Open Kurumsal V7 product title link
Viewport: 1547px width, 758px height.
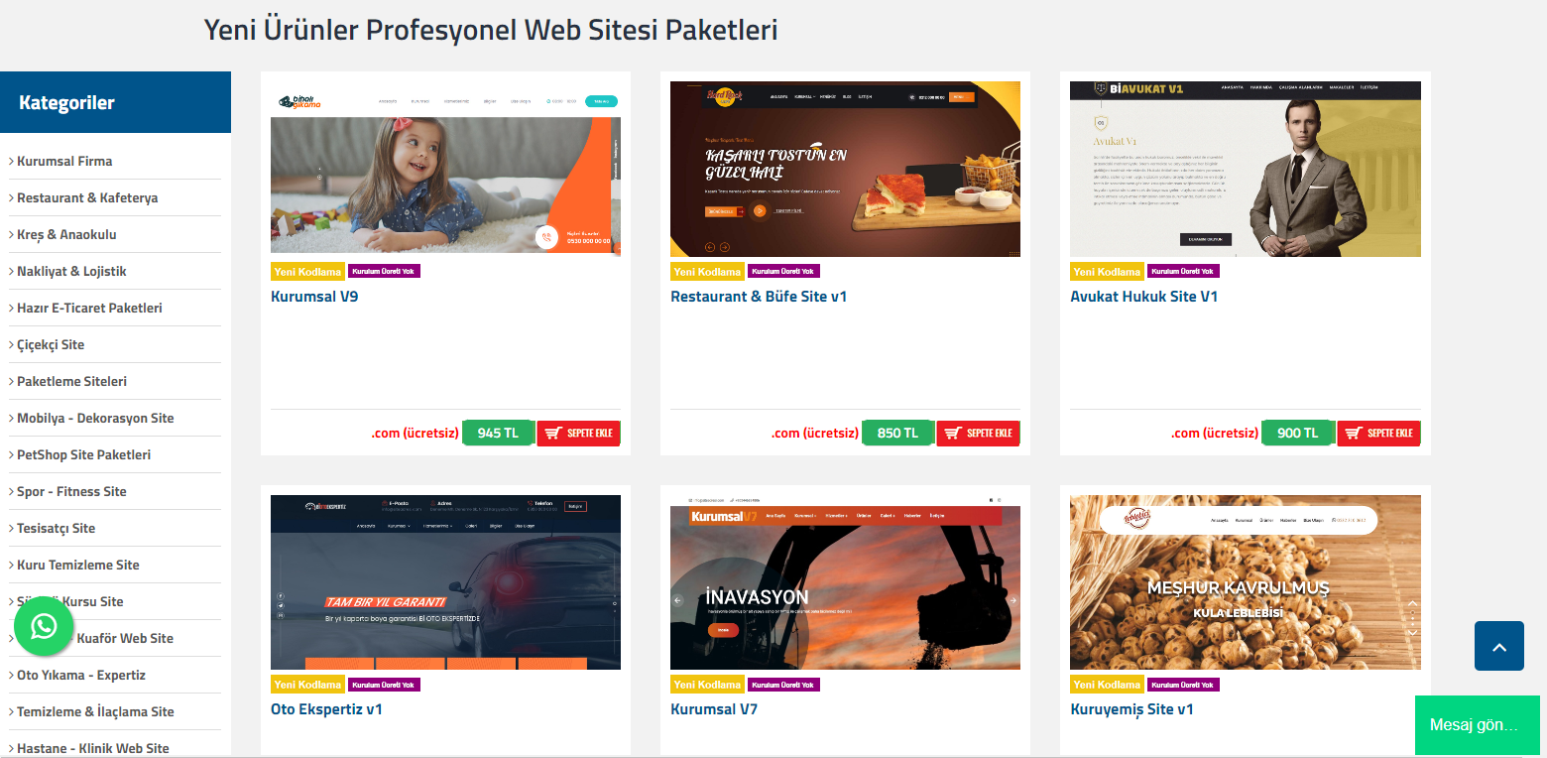click(714, 709)
